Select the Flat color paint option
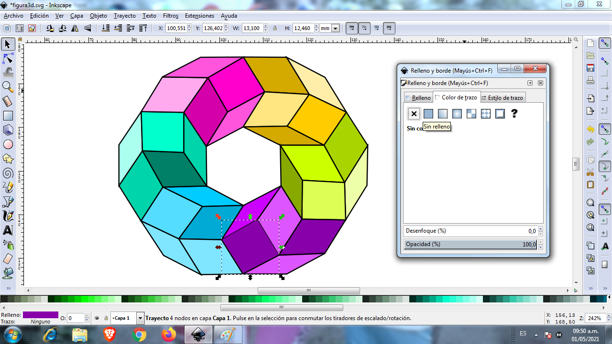 (x=428, y=114)
